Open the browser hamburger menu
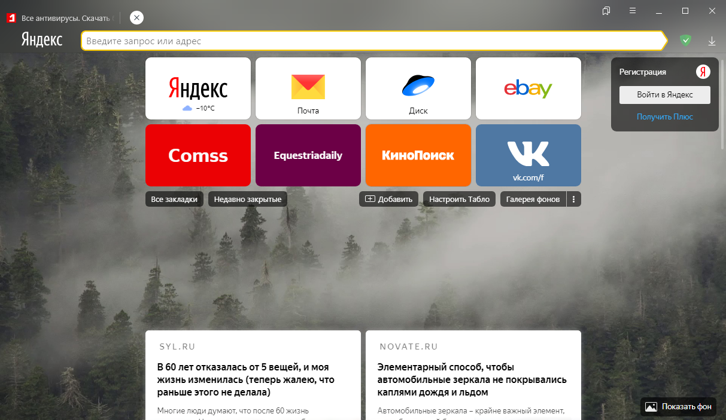Viewport: 726px width, 420px height. 633,11
